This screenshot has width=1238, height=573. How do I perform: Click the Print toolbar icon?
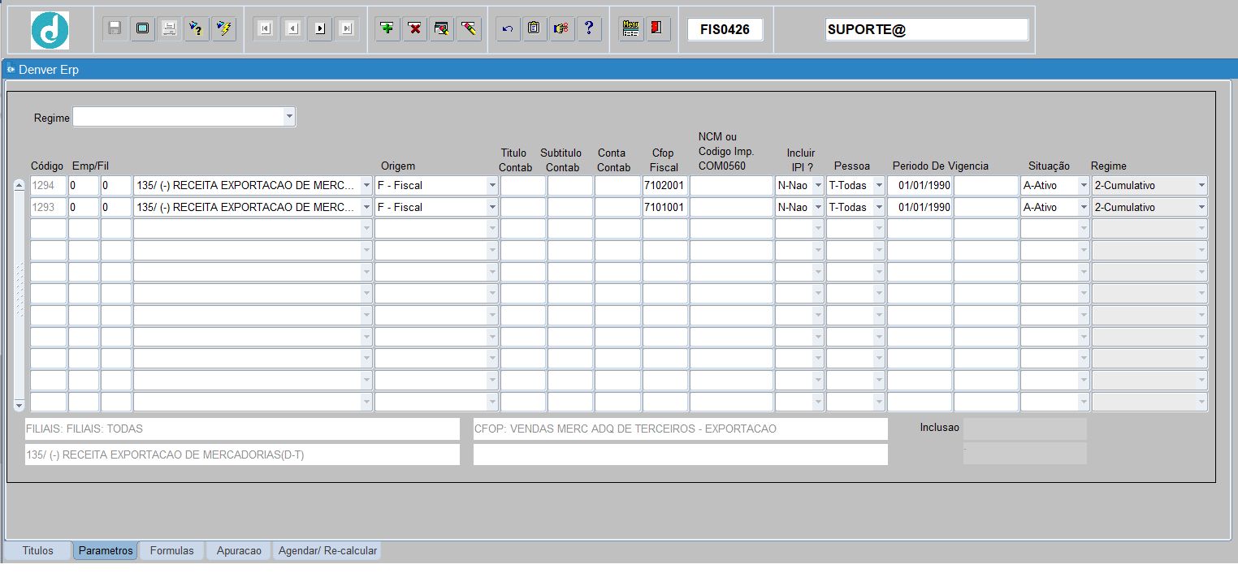(x=170, y=28)
